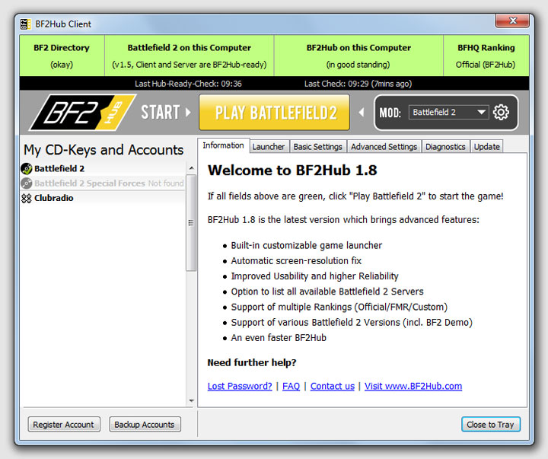The image size is (548, 459).
Task: Click 'Support of multiple Rankings' bullet
Action: [339, 307]
